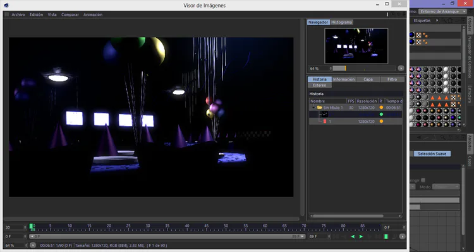Sort history by Nombre column
Image resolution: width=474 pixels, height=252 pixels.
click(328, 101)
